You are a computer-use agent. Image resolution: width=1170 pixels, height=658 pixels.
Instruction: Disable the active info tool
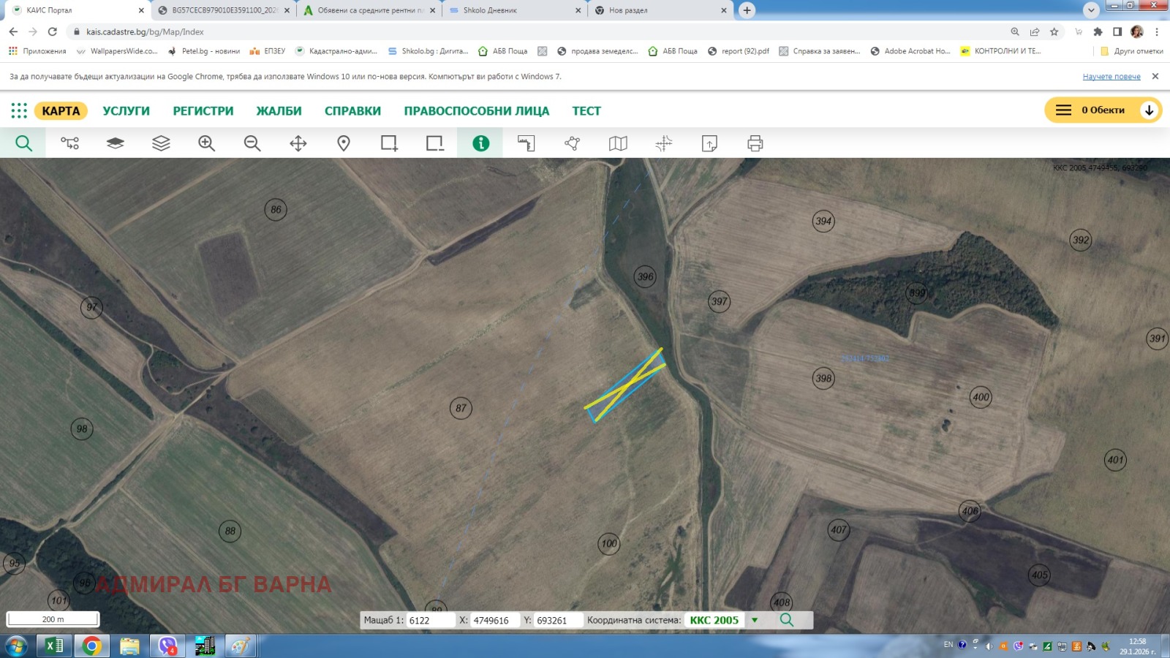click(480, 143)
